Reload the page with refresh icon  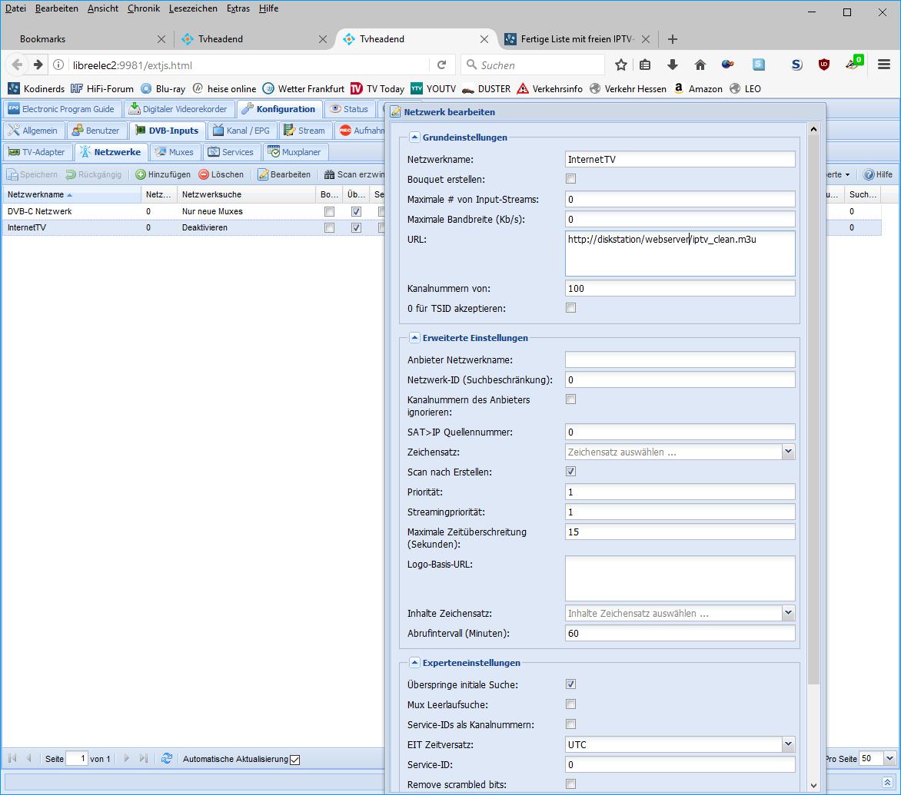(441, 65)
